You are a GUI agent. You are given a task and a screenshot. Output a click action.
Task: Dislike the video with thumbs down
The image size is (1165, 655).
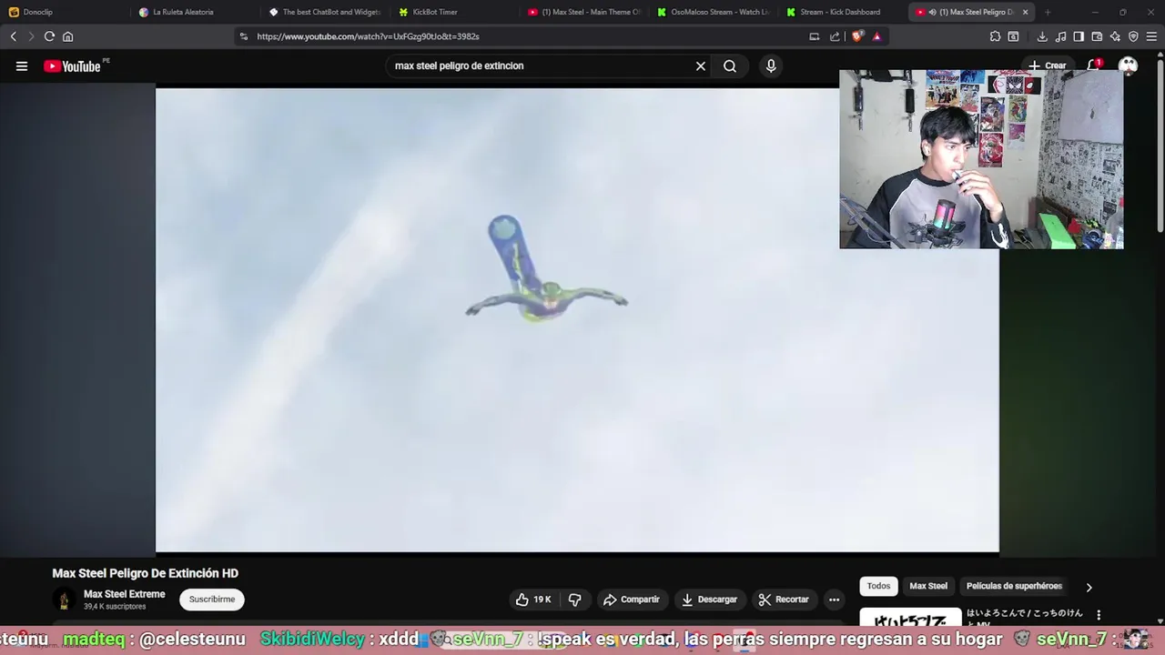tap(574, 600)
